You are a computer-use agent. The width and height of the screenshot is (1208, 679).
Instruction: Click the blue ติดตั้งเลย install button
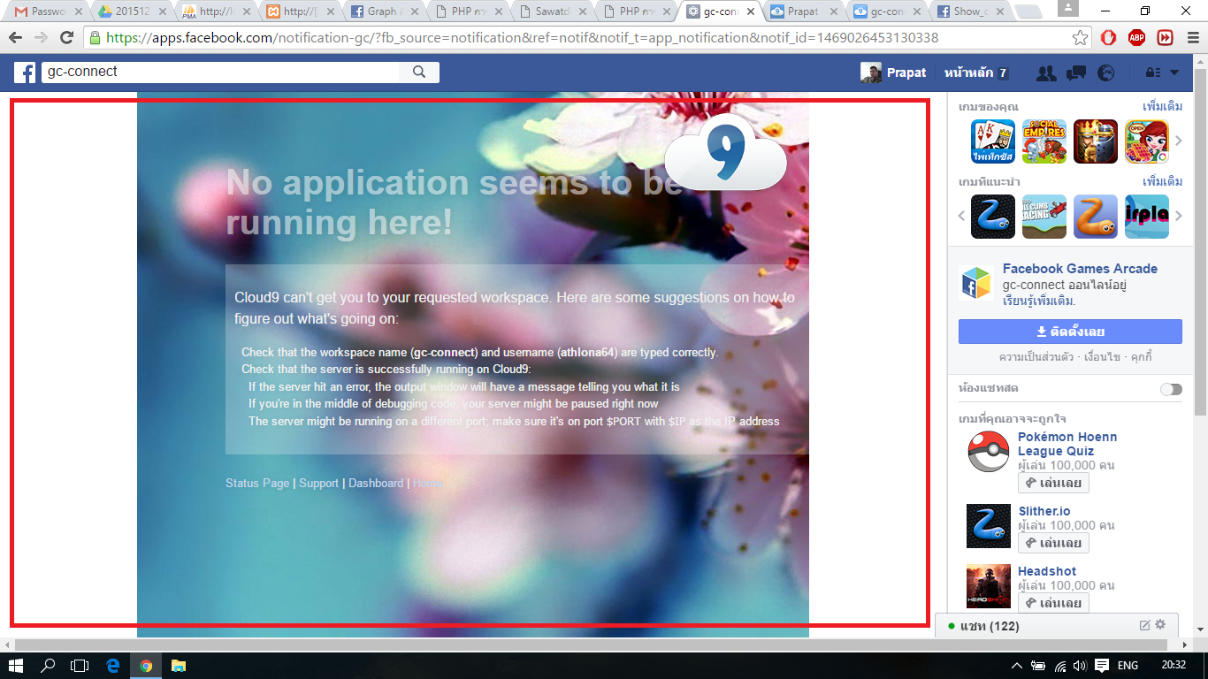coord(1070,332)
